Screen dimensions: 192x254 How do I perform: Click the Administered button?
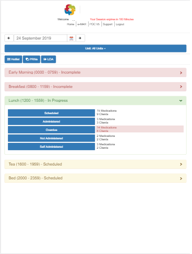pos(51,122)
